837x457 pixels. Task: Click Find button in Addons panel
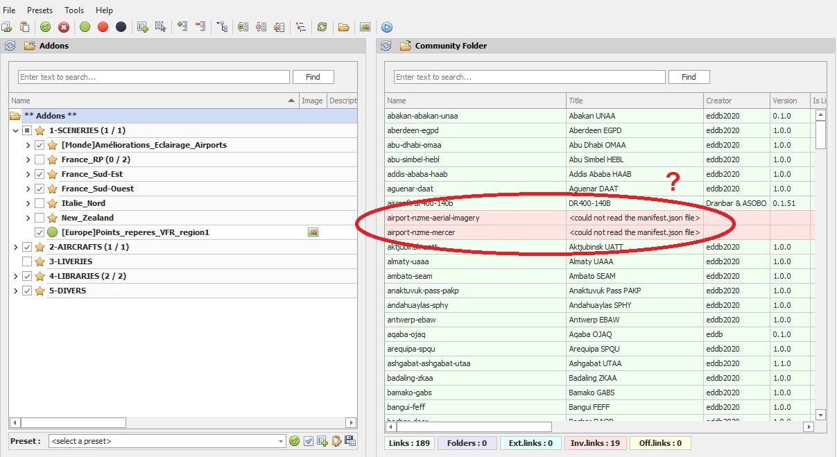(x=313, y=77)
